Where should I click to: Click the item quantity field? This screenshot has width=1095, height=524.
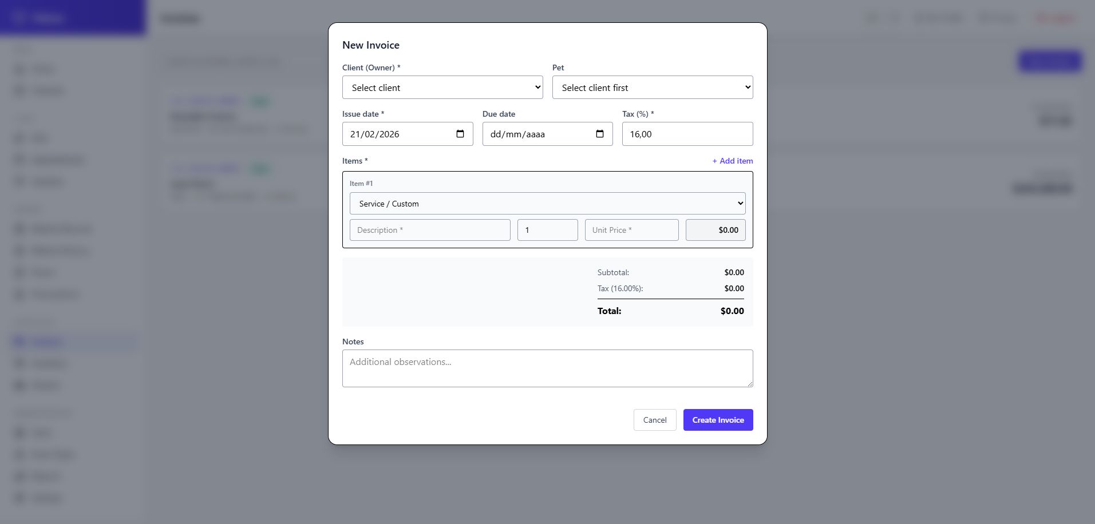tap(547, 230)
